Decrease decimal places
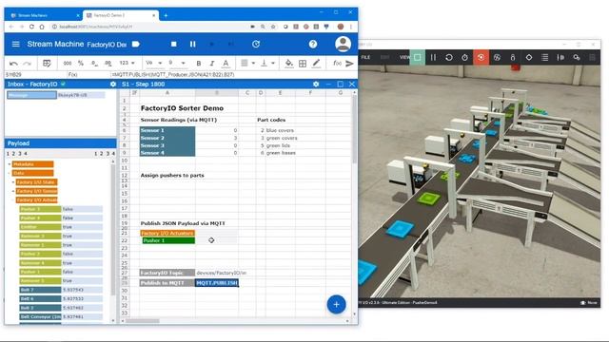Image resolution: width=609 pixels, height=342 pixels. (x=94, y=64)
